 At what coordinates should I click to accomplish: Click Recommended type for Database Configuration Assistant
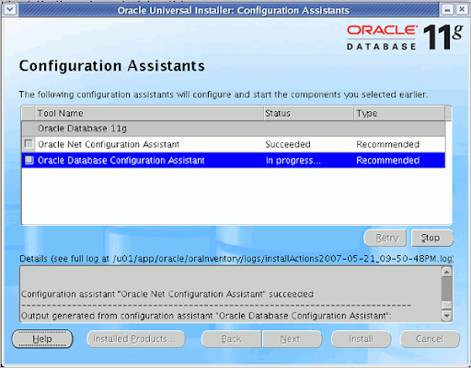388,161
